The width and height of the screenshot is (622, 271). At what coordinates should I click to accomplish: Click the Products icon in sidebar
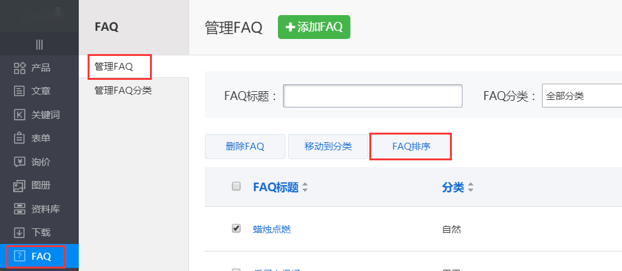(19, 68)
